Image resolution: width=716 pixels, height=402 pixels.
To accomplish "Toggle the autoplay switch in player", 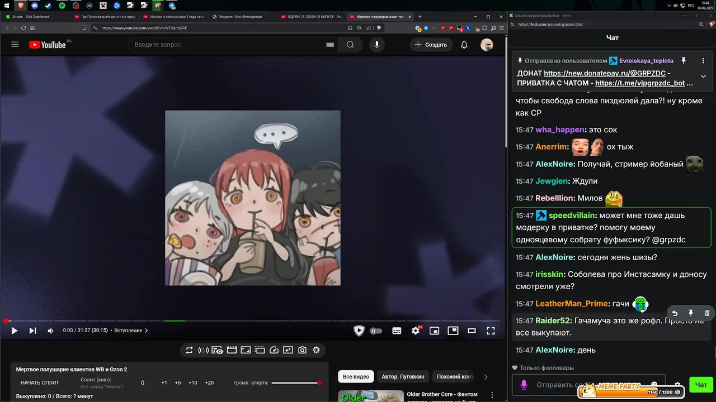I will [376, 331].
